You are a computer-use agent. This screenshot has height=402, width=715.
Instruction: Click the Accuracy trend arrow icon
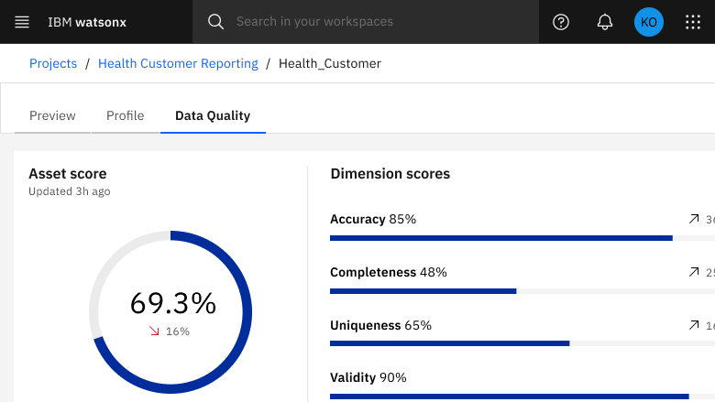(693, 220)
